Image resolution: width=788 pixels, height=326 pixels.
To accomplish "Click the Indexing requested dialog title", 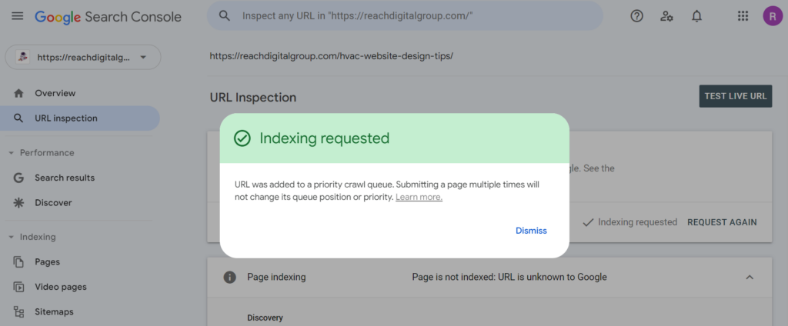I will (324, 138).
